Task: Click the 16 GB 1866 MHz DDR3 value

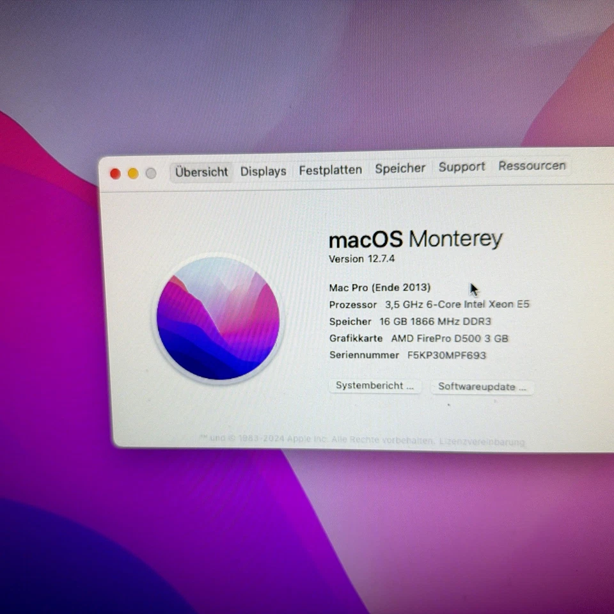Action: [435, 322]
